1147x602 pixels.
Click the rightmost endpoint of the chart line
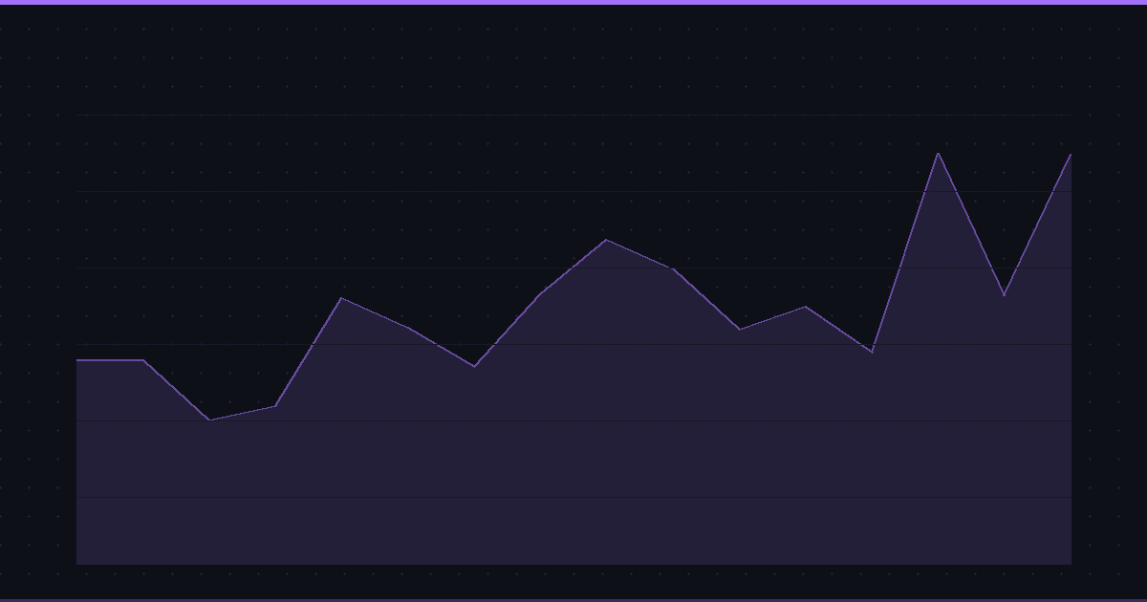[x=1071, y=154]
